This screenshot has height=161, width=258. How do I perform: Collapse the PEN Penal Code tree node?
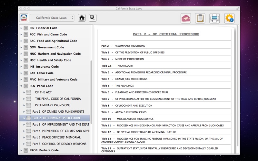tap(21, 86)
